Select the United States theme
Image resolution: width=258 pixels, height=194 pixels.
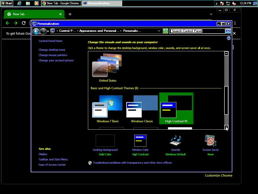(108, 68)
